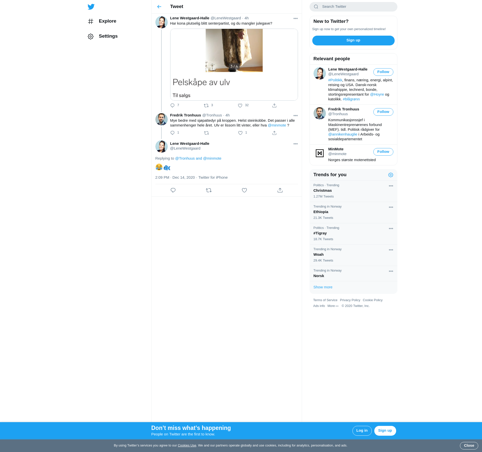Share Fredrik Tronhuus tweet
This screenshot has height=452, width=482.
click(274, 133)
